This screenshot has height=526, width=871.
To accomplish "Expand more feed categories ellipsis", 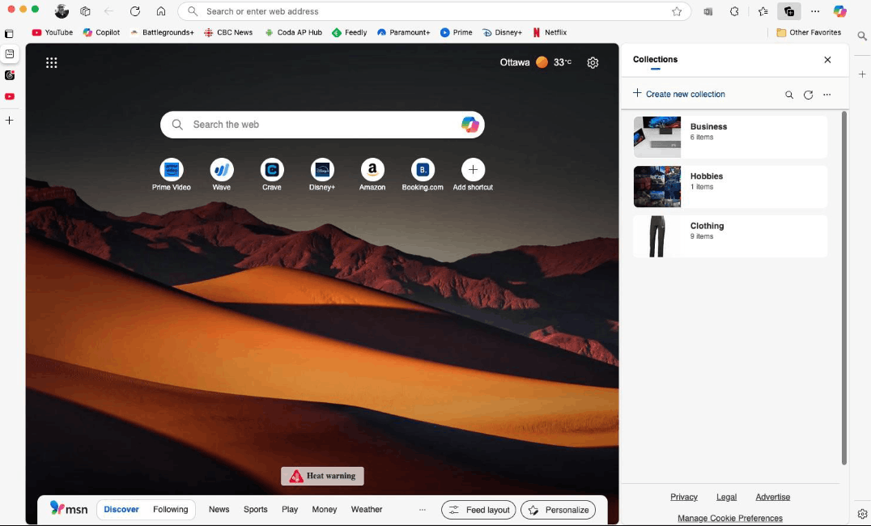I will [x=423, y=509].
